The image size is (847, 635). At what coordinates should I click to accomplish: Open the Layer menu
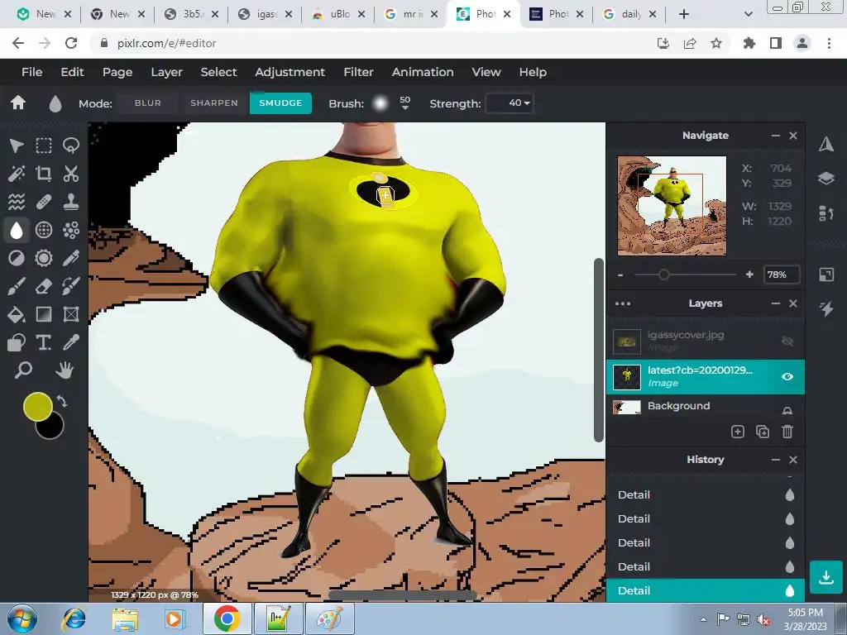click(x=166, y=72)
